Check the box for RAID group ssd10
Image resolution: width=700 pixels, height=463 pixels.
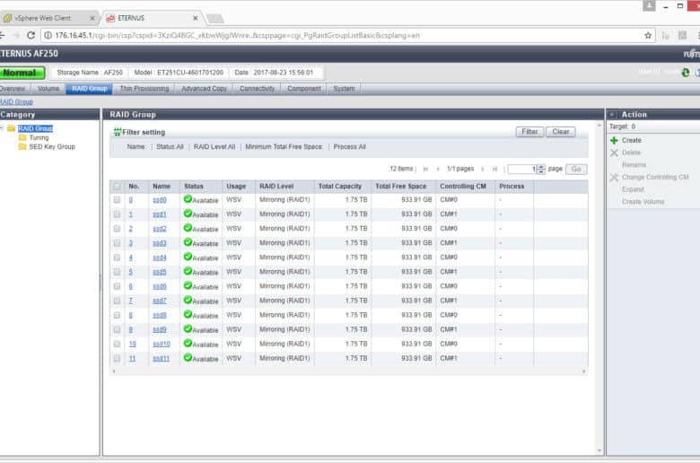pos(117,344)
